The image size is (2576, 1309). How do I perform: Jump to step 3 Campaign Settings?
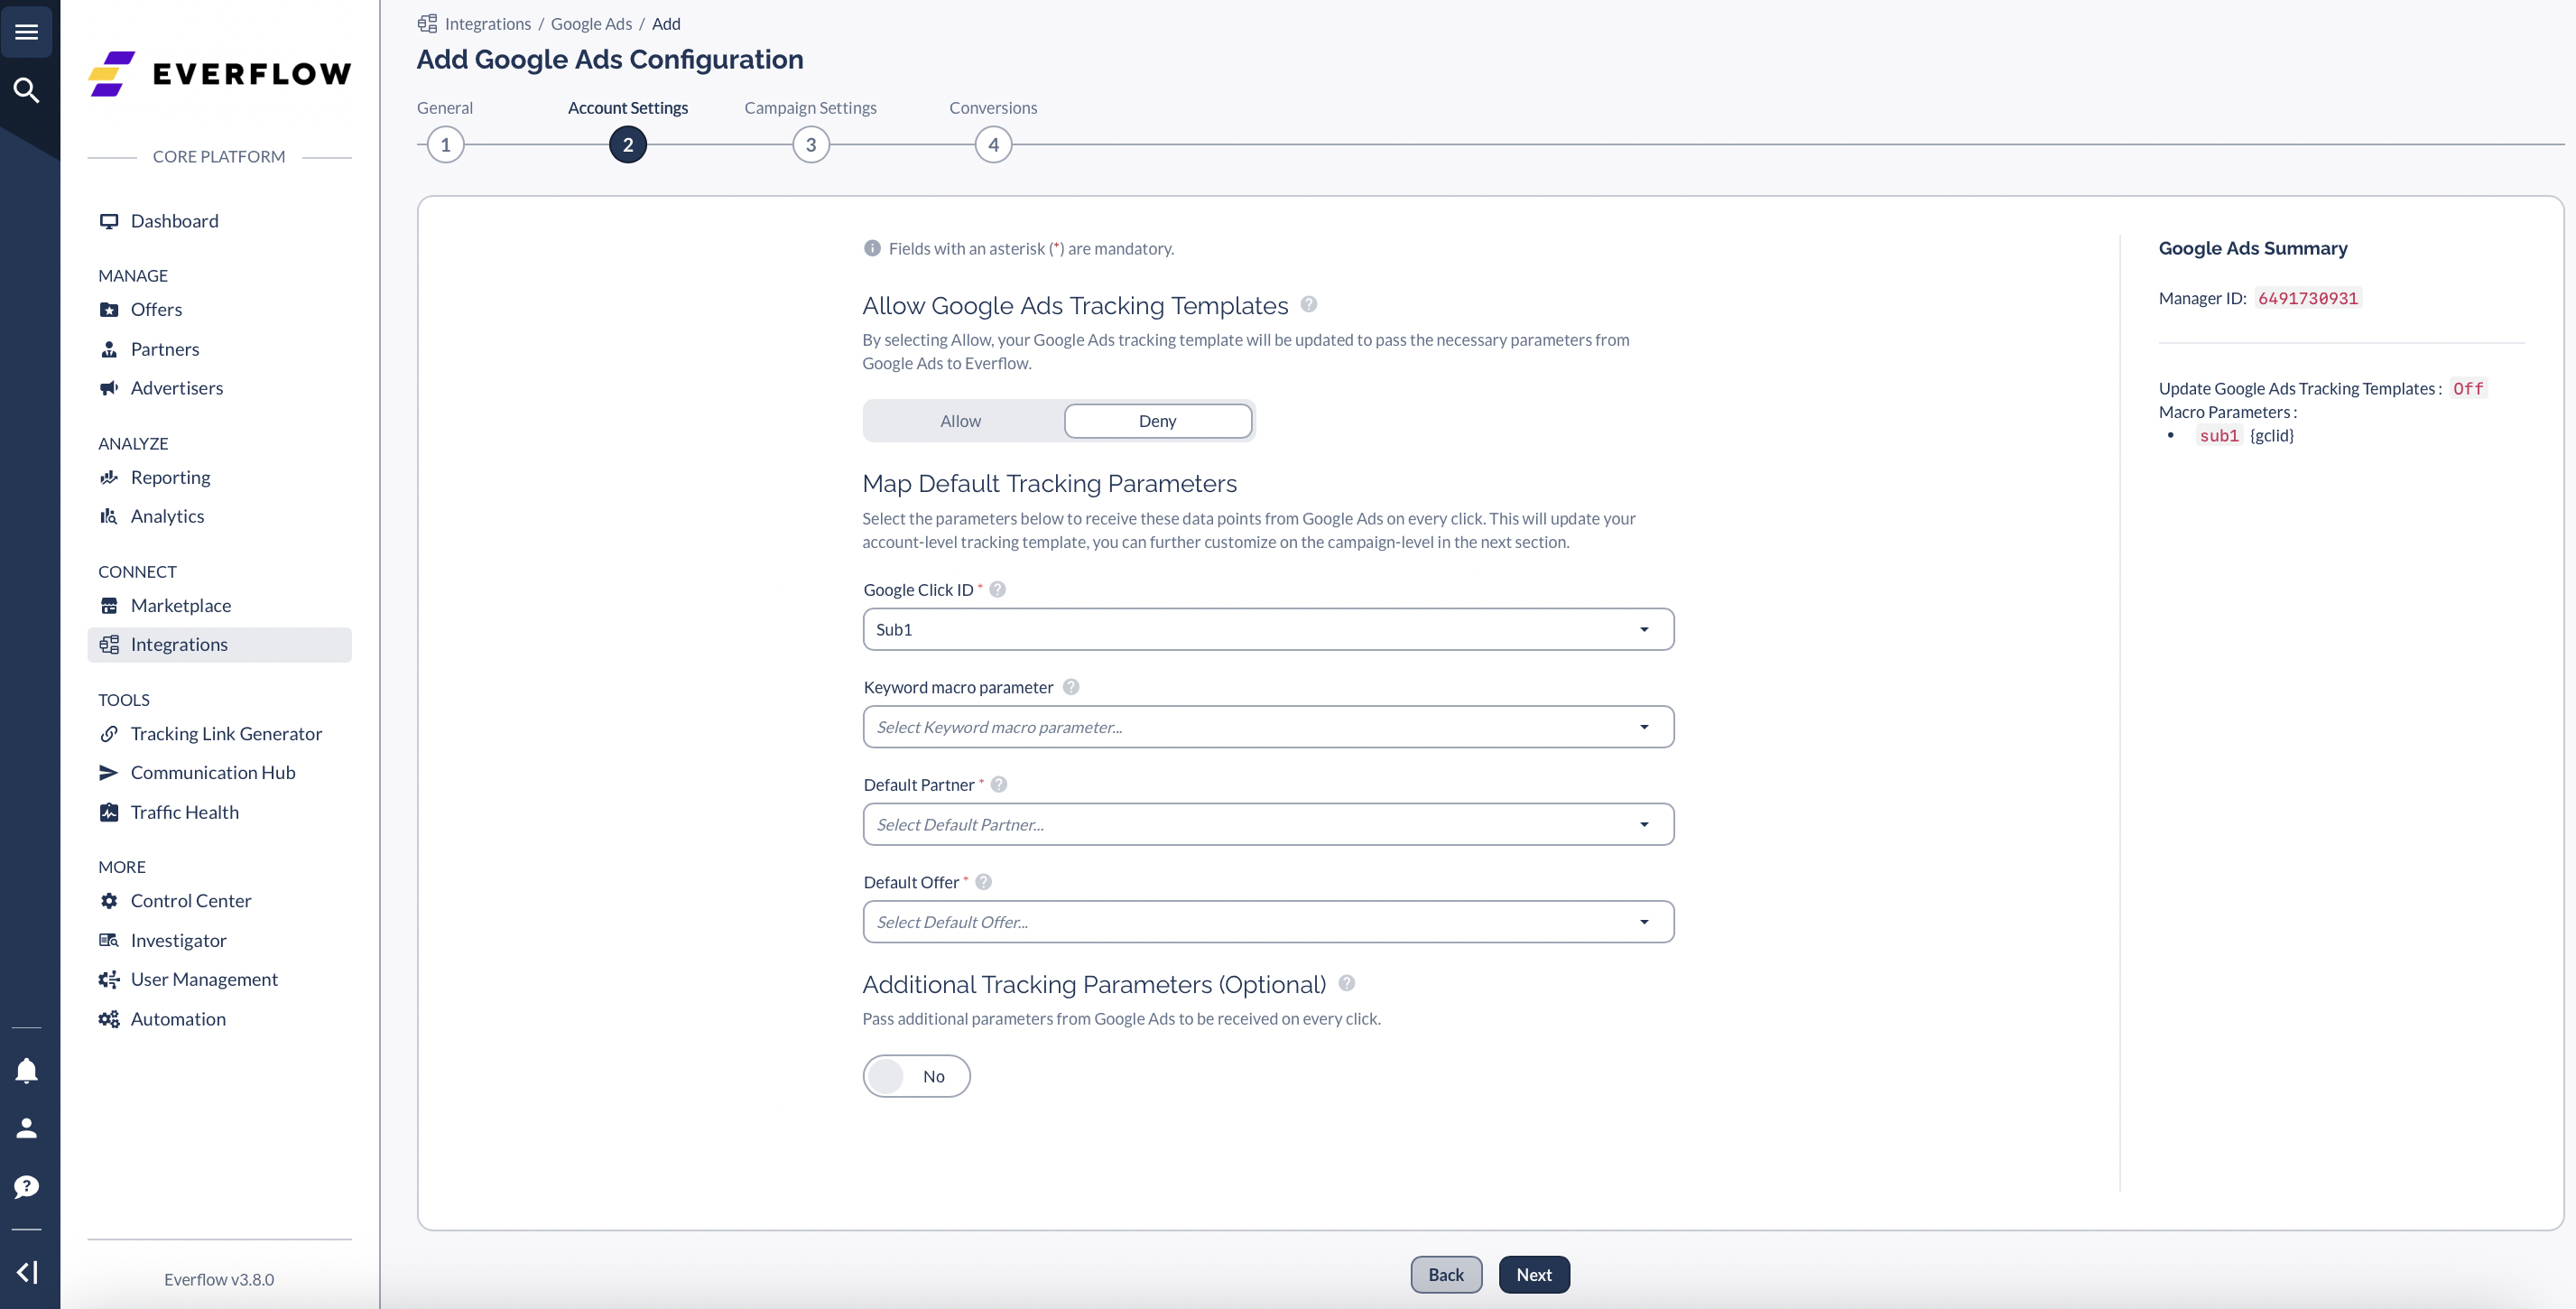point(811,145)
